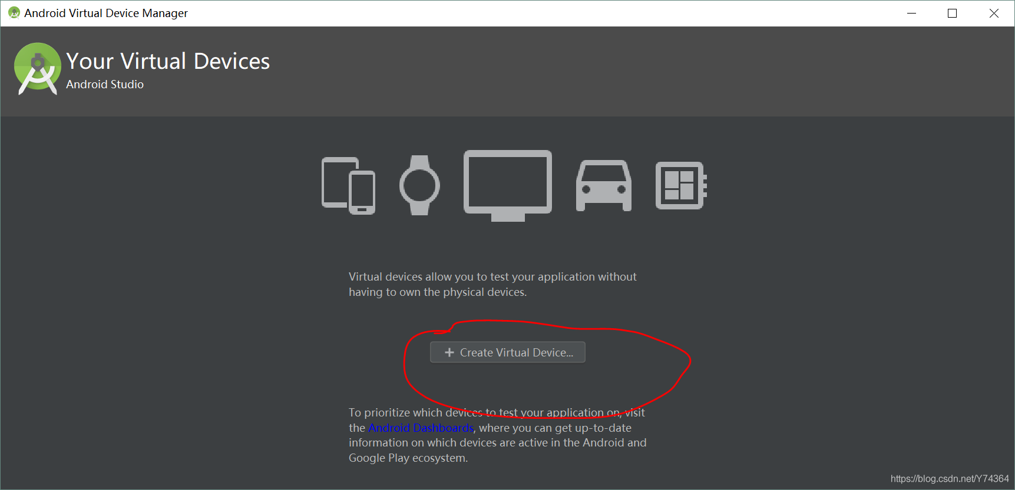The height and width of the screenshot is (490, 1015).
Task: Open the Android Dashboards link
Action: tap(421, 428)
